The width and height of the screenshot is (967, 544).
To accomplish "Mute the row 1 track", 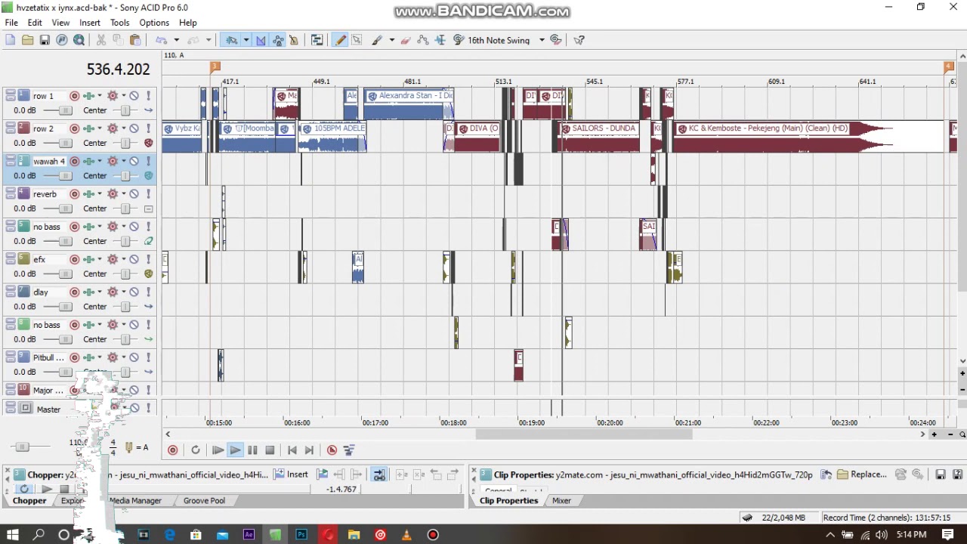I will (x=134, y=96).
